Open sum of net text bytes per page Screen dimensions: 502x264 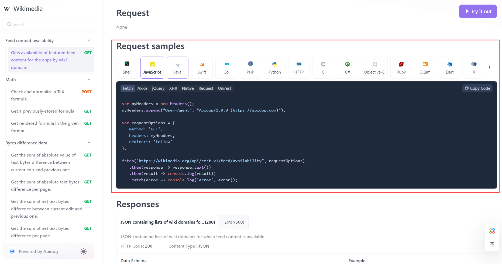click(x=51, y=232)
